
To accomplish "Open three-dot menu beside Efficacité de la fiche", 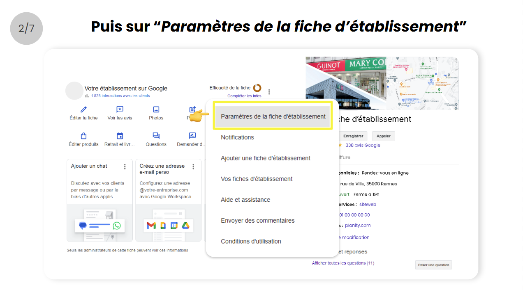I will (x=269, y=92).
